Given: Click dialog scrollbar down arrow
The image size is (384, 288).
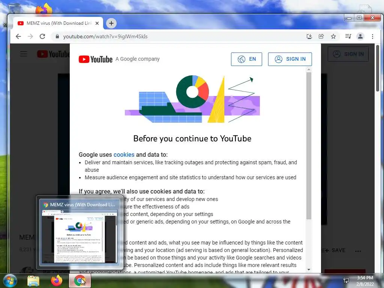Looking at the screenshot, I should coord(309,270).
